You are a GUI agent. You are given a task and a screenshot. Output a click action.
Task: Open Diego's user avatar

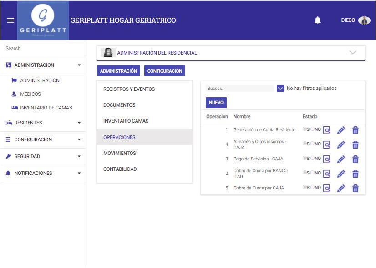(364, 20)
